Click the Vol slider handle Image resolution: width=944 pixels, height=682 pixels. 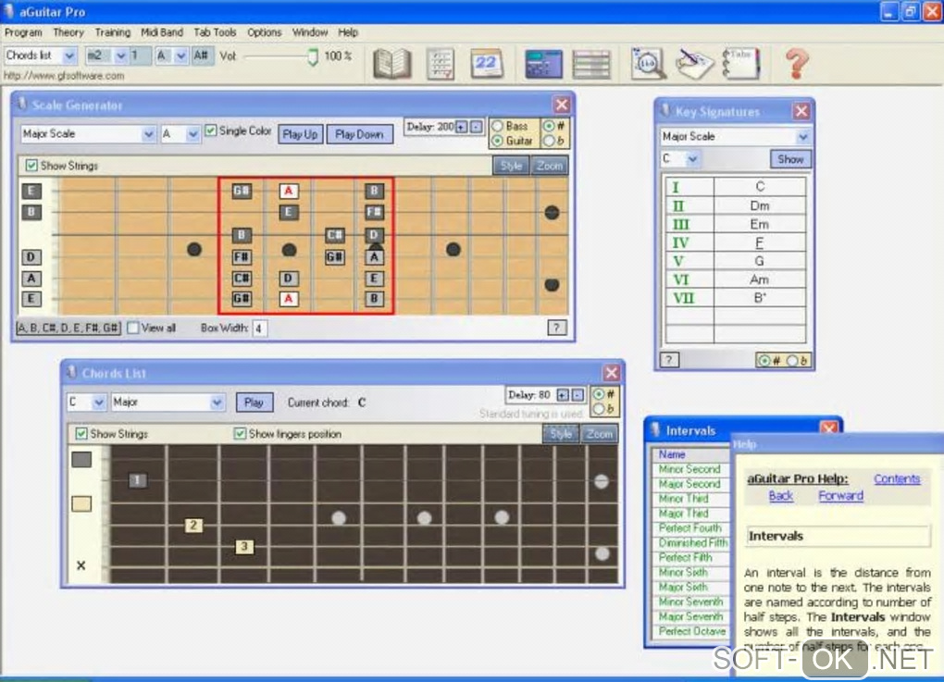(313, 56)
